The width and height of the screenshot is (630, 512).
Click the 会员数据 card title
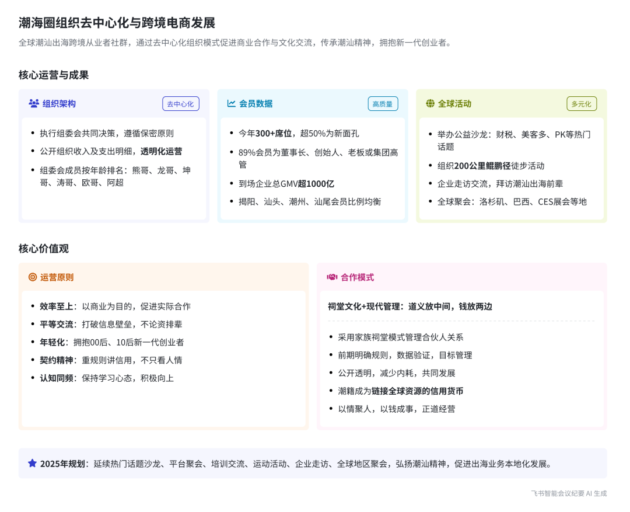(256, 104)
